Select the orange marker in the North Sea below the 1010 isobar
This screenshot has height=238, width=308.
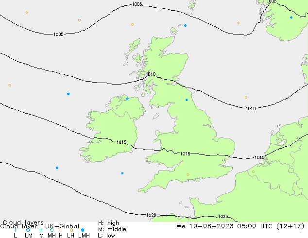click(x=246, y=98)
